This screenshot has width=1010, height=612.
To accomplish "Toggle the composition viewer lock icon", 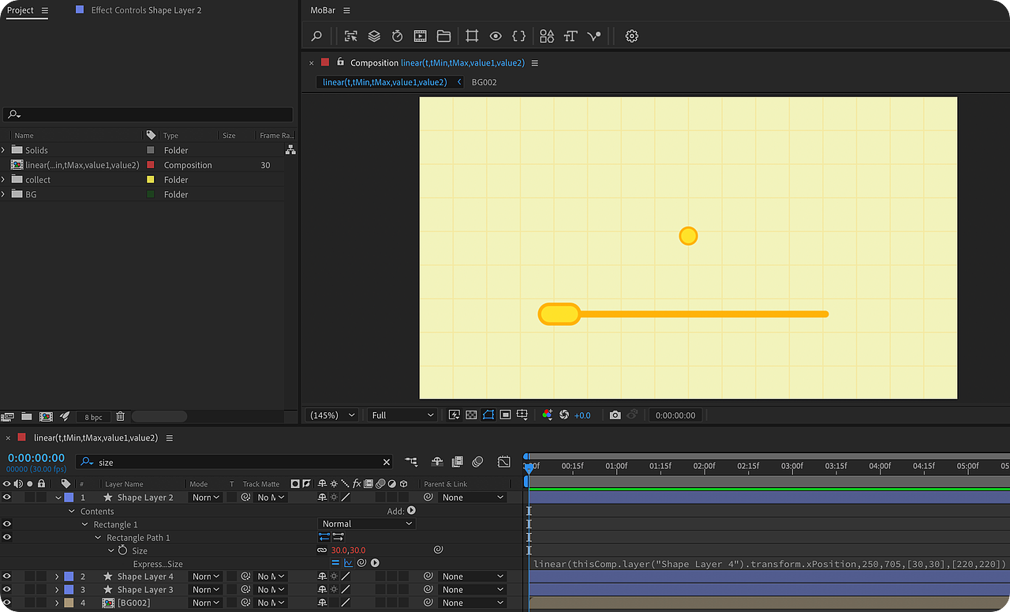I will pos(340,62).
